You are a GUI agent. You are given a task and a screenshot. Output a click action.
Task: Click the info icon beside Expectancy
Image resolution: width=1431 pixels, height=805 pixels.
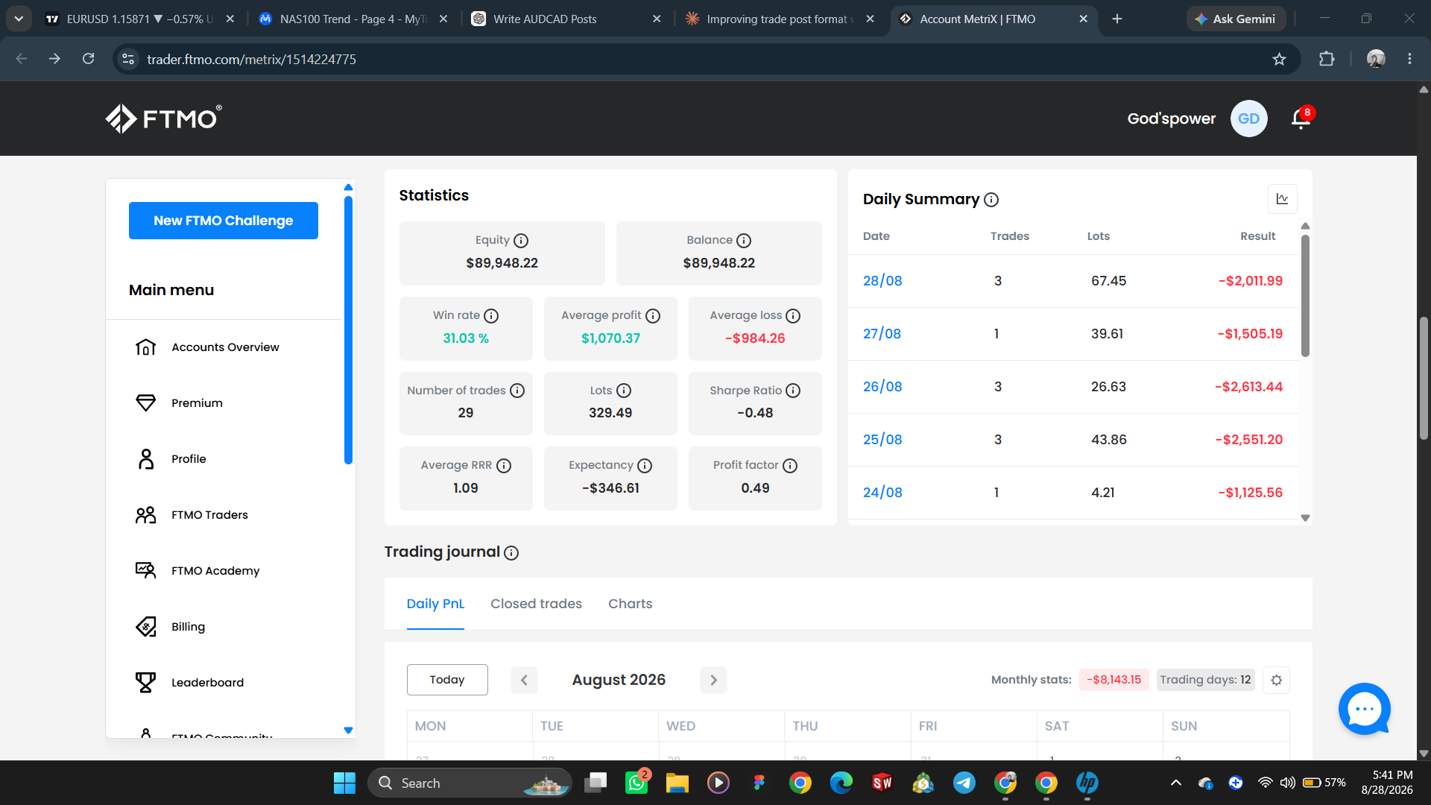click(x=645, y=466)
